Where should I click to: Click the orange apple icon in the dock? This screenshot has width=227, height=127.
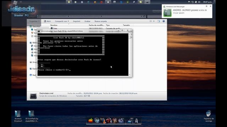(91, 121)
